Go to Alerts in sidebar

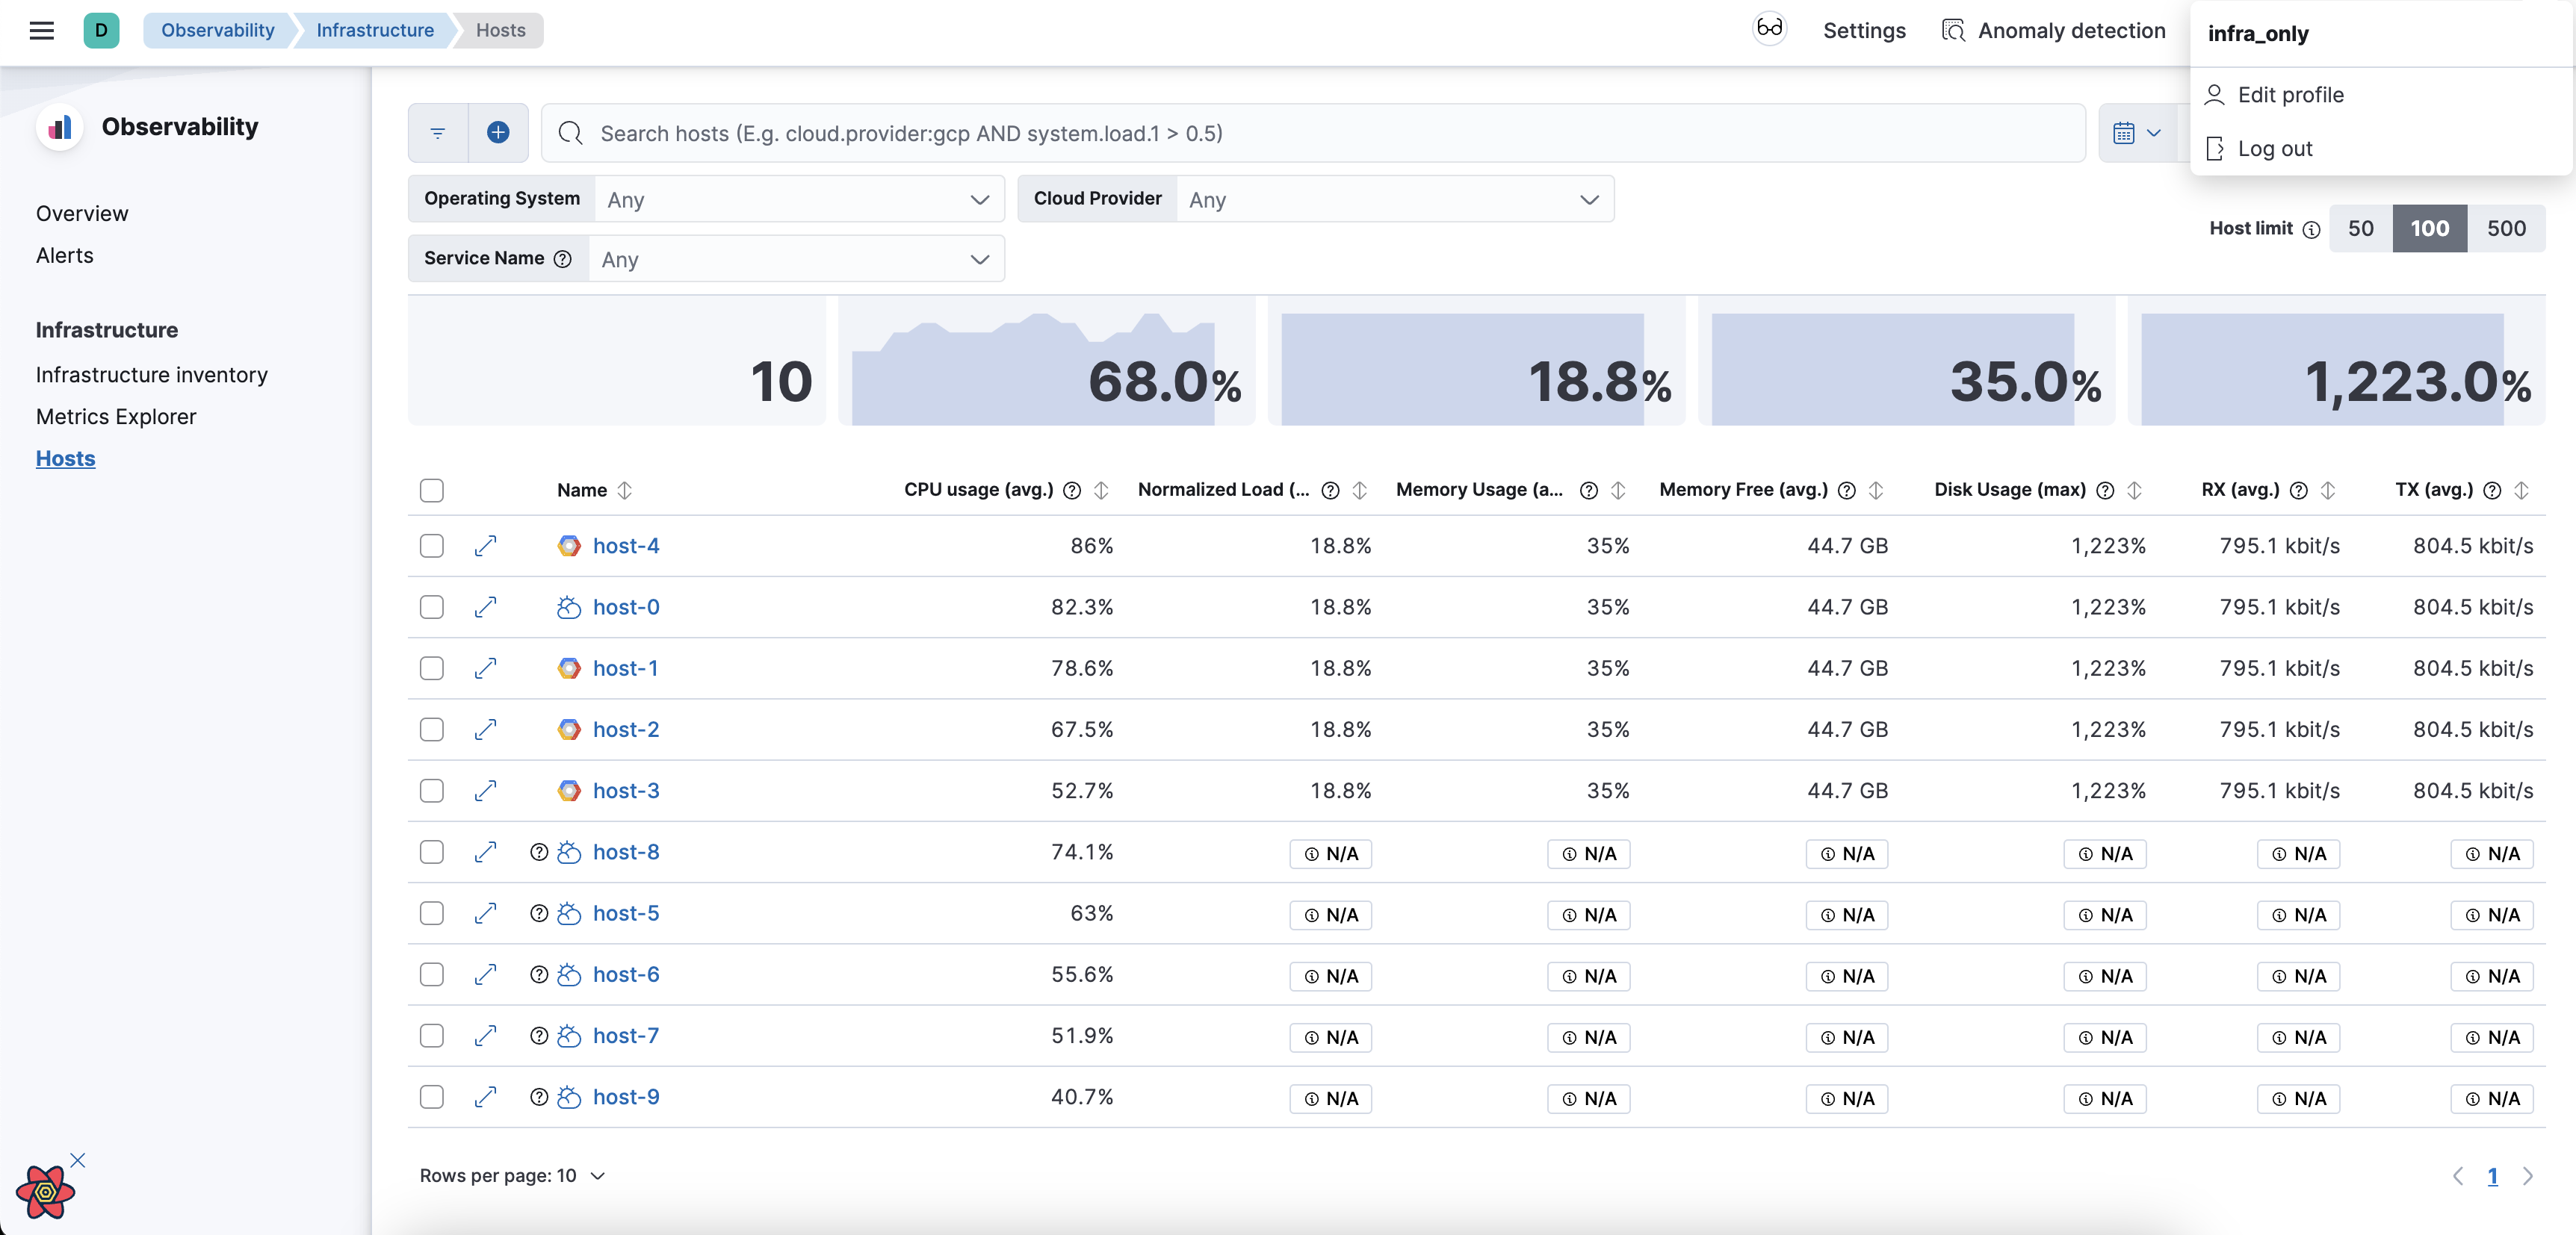[x=65, y=256]
